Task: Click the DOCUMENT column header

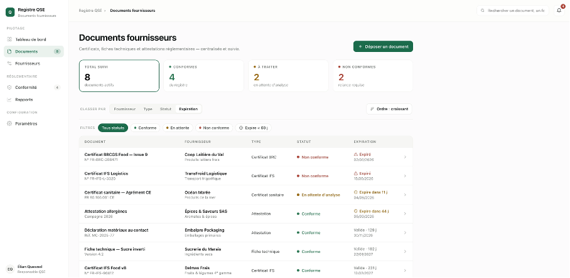Action: click(95, 142)
